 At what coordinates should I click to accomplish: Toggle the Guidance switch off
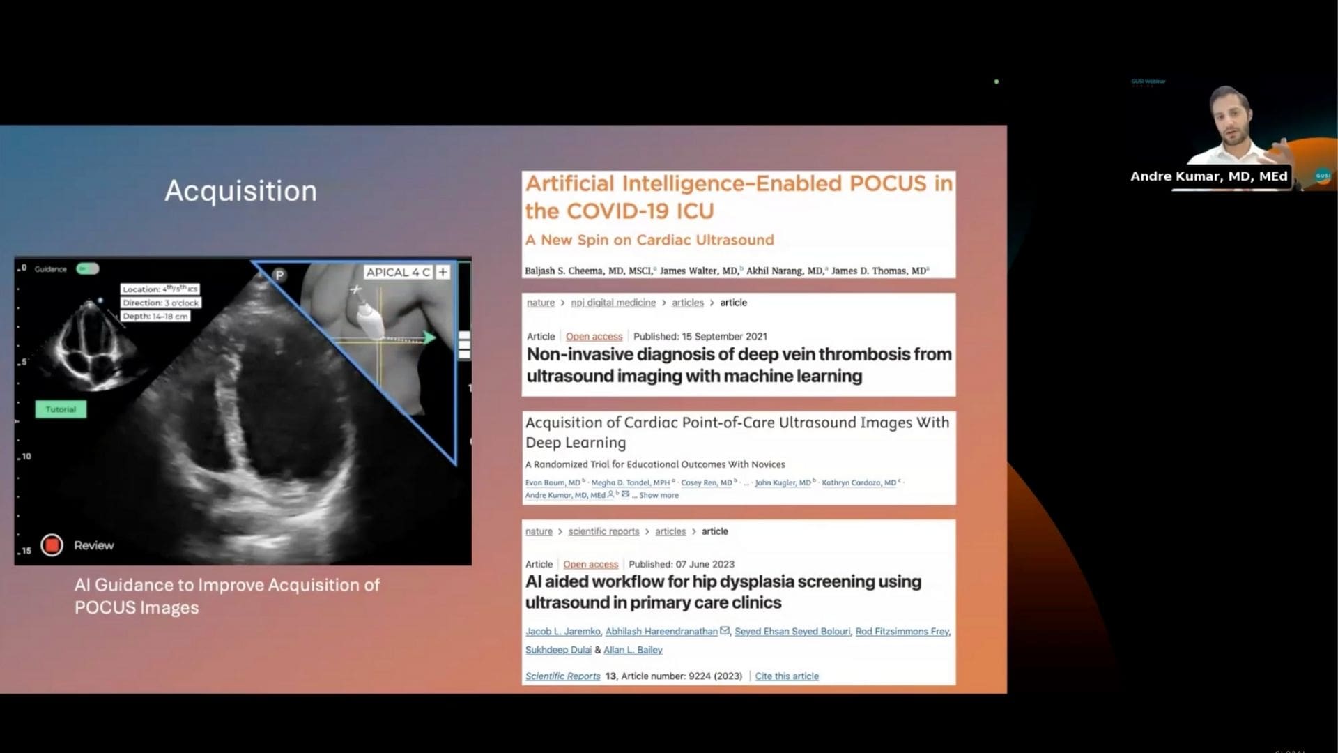(x=88, y=269)
